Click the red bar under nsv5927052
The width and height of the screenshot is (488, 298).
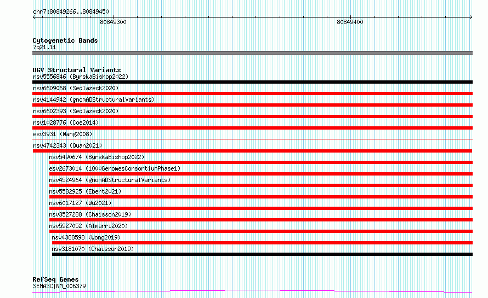click(x=261, y=231)
